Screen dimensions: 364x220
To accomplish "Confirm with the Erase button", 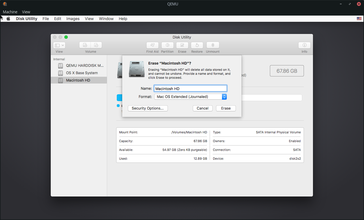I will pyautogui.click(x=226, y=108).
